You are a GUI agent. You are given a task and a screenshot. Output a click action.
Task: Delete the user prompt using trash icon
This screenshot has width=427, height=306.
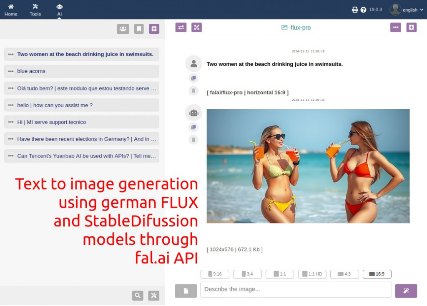(x=193, y=90)
